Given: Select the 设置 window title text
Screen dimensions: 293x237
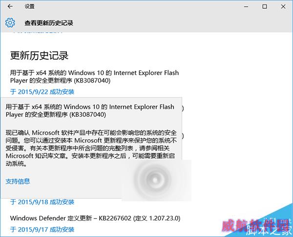Looking at the screenshot, I should 29,6.
